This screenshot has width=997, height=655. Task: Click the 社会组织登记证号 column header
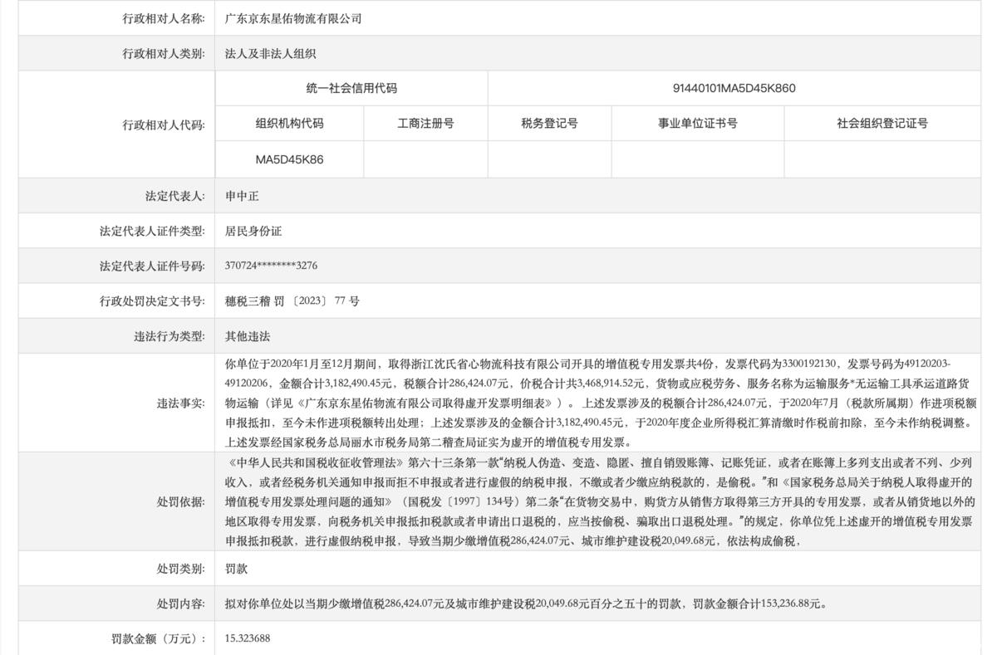click(882, 124)
